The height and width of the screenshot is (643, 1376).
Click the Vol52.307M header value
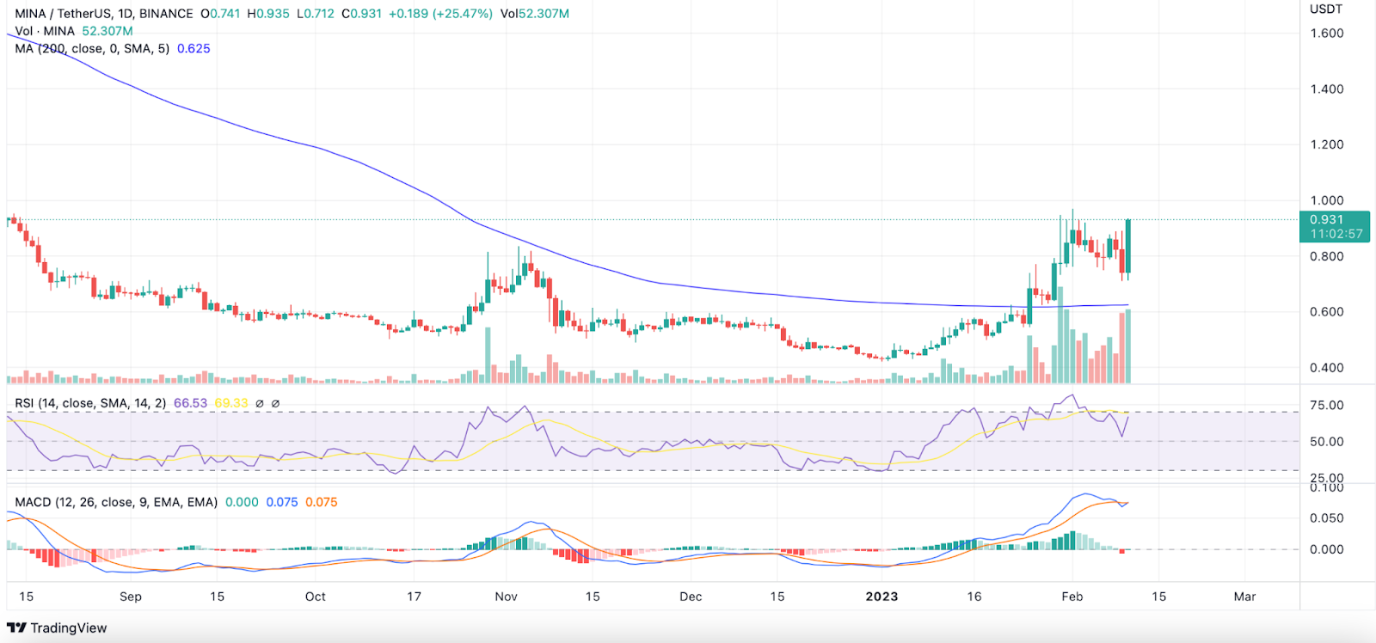pos(534,14)
